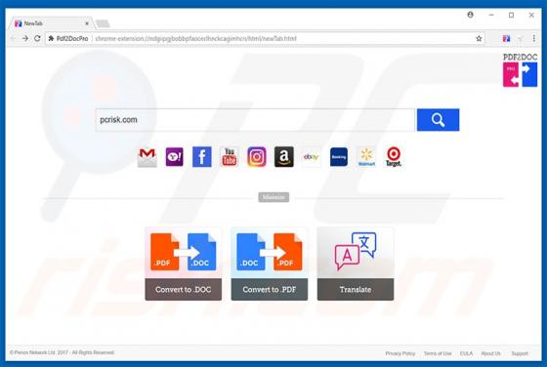Open the Instagram shortcut icon

pos(257,157)
